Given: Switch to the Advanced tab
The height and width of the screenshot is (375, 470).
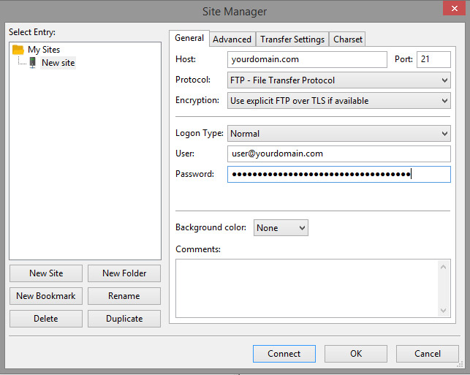Looking at the screenshot, I should point(232,39).
